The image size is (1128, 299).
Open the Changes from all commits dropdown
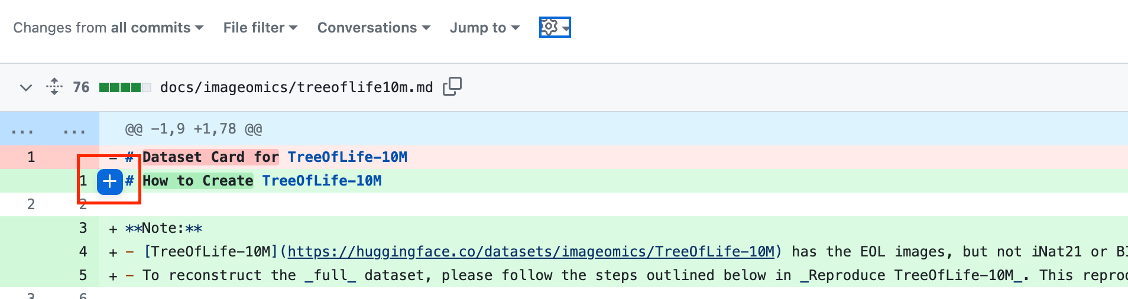coord(108,28)
